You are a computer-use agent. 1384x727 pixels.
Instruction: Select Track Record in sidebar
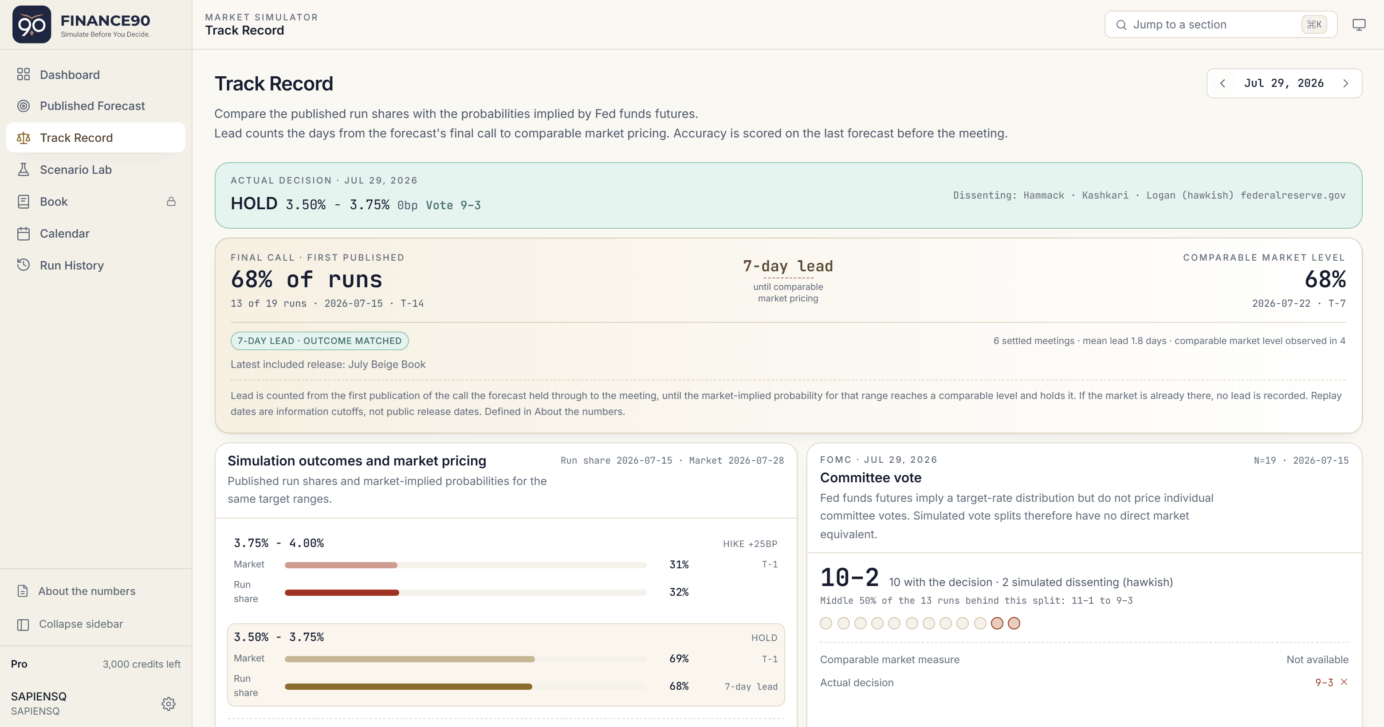tap(96, 137)
